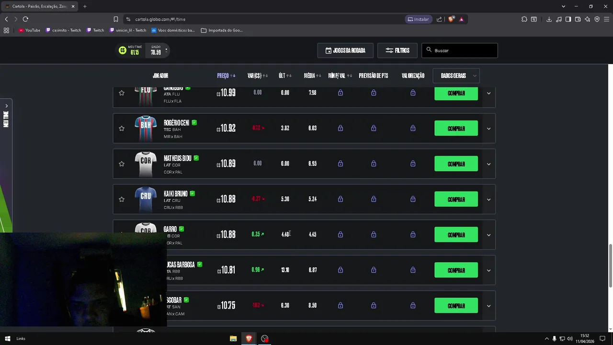The width and height of the screenshot is (613, 345).
Task: Sort players by Últ column
Action: pyautogui.click(x=285, y=76)
